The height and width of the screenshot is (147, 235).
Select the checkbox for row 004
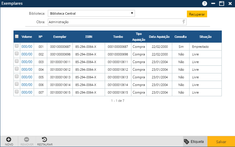tap(17, 69)
